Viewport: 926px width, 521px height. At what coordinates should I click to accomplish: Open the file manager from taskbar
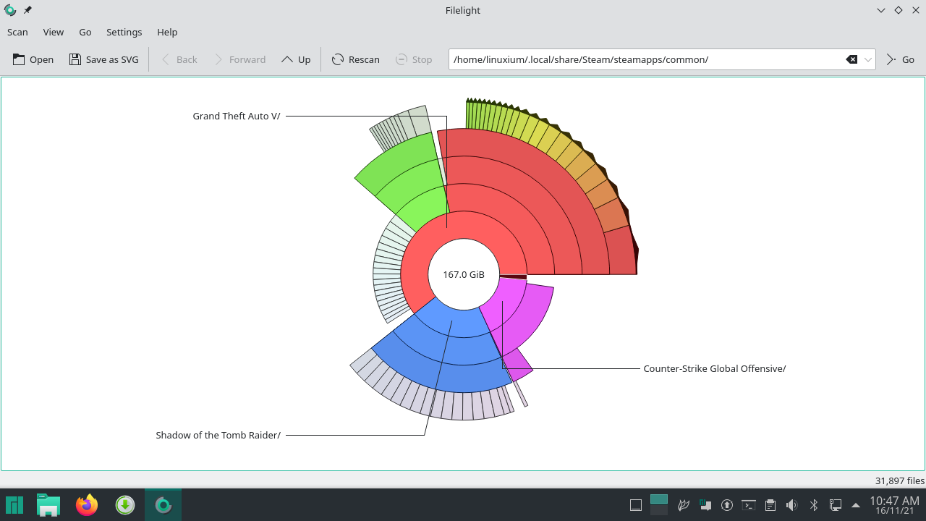tap(48, 505)
